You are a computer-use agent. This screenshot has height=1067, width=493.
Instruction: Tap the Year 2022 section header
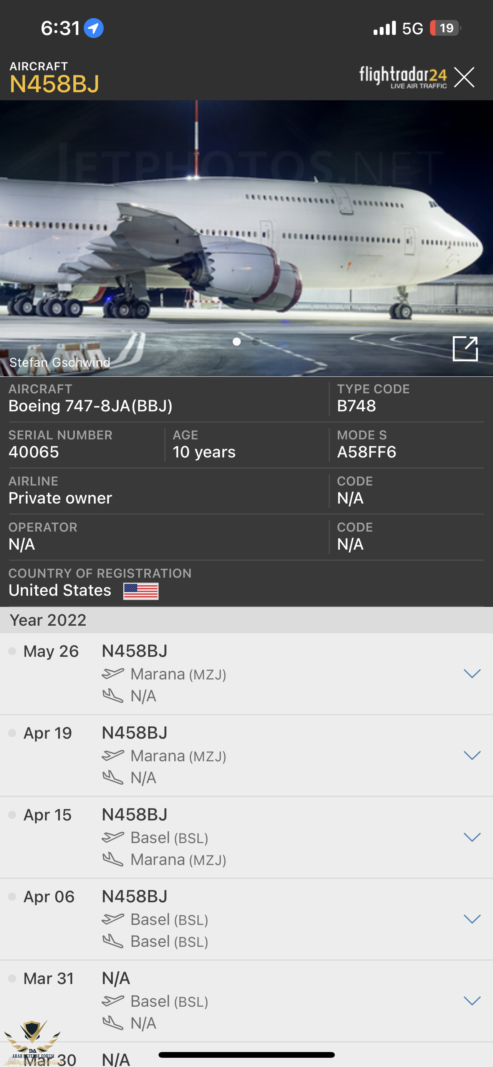(x=48, y=620)
